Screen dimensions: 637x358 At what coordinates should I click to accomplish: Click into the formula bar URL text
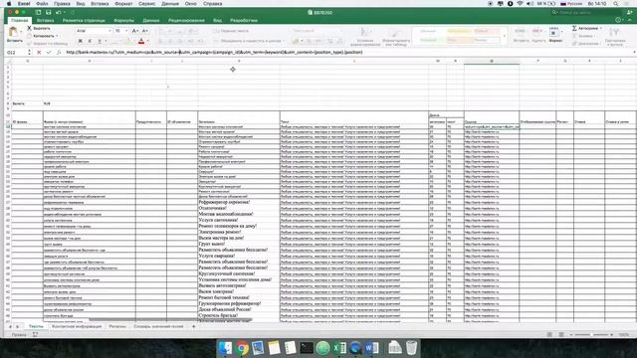(x=214, y=53)
